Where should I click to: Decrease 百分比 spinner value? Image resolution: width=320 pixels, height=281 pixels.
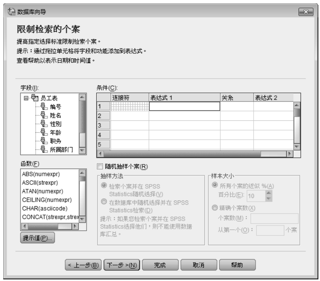click(x=269, y=199)
